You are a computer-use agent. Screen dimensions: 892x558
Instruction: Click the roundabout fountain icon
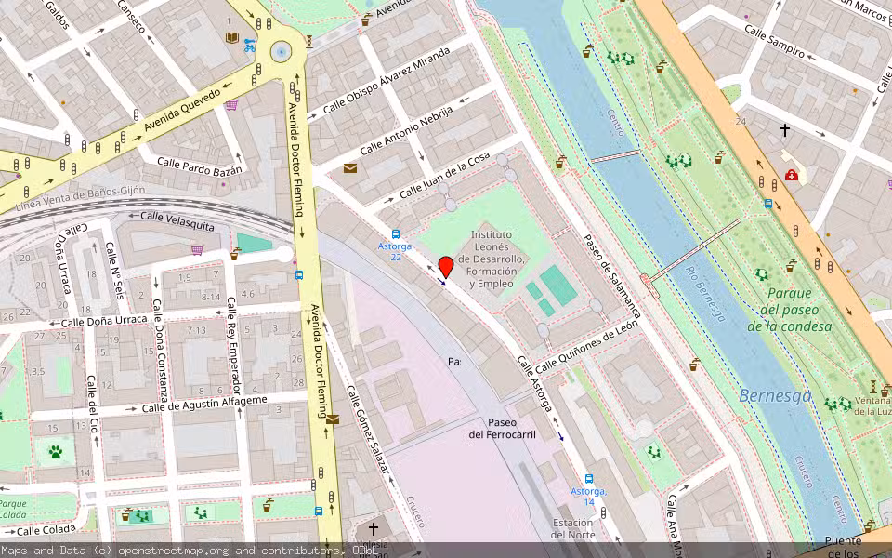(280, 51)
